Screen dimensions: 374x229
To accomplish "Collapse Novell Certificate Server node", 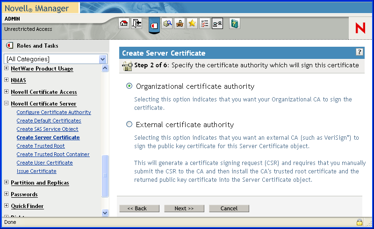I will click(7, 103).
